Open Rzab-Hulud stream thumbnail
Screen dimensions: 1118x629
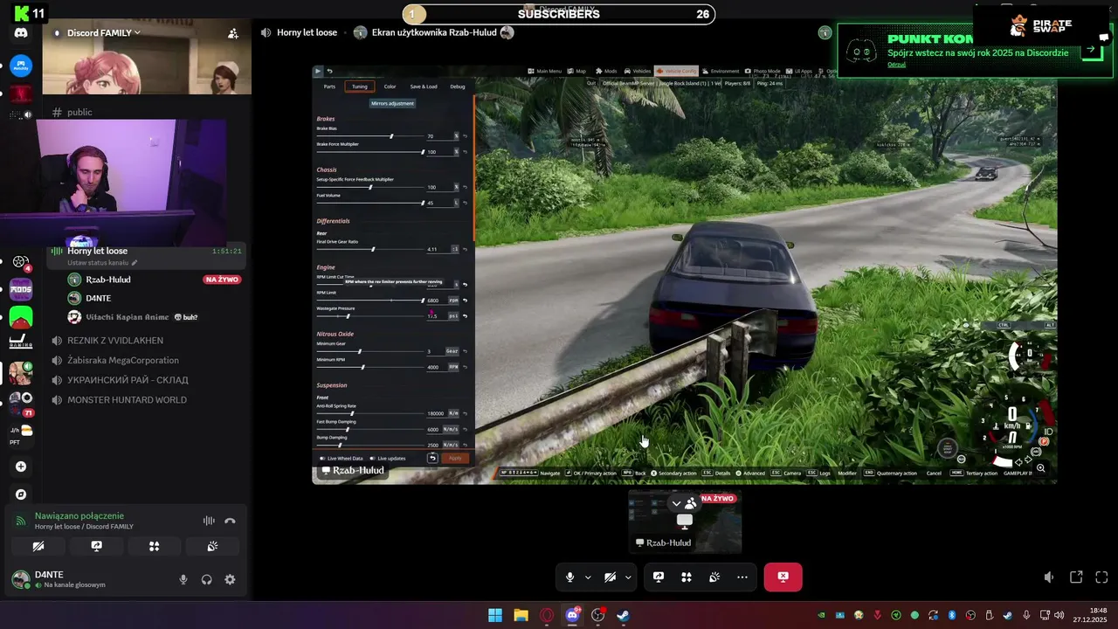point(686,521)
